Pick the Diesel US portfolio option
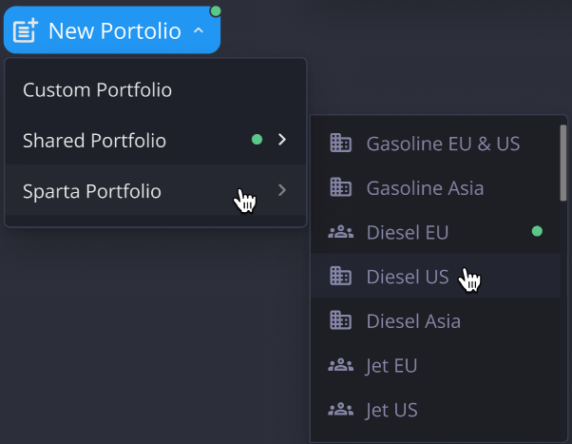The image size is (572, 444). coord(407,277)
